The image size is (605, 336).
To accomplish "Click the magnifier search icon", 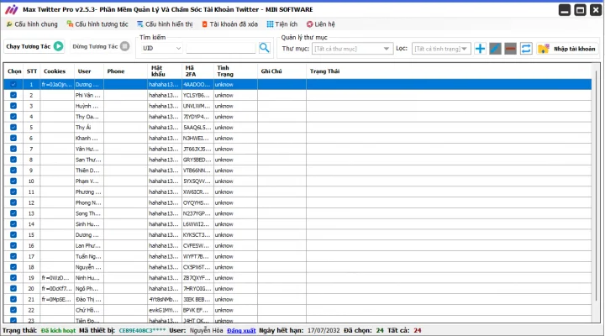I will [x=265, y=48].
